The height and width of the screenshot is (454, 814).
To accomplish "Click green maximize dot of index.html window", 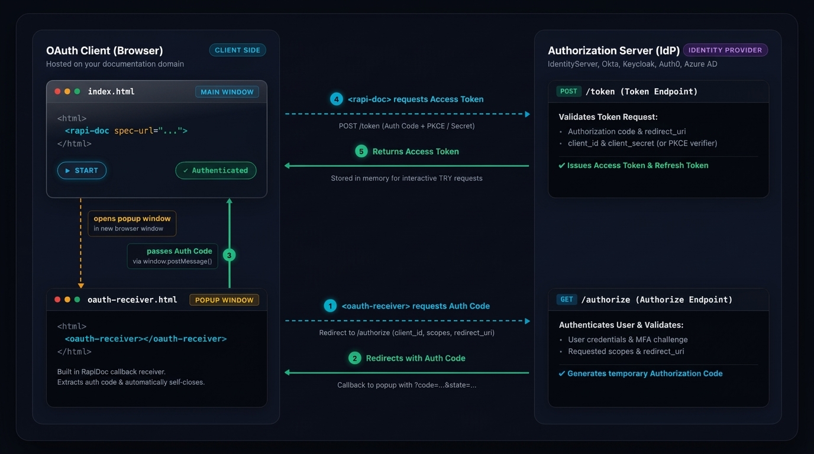I will coord(77,92).
